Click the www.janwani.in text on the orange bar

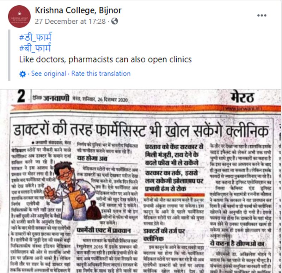point(243,108)
